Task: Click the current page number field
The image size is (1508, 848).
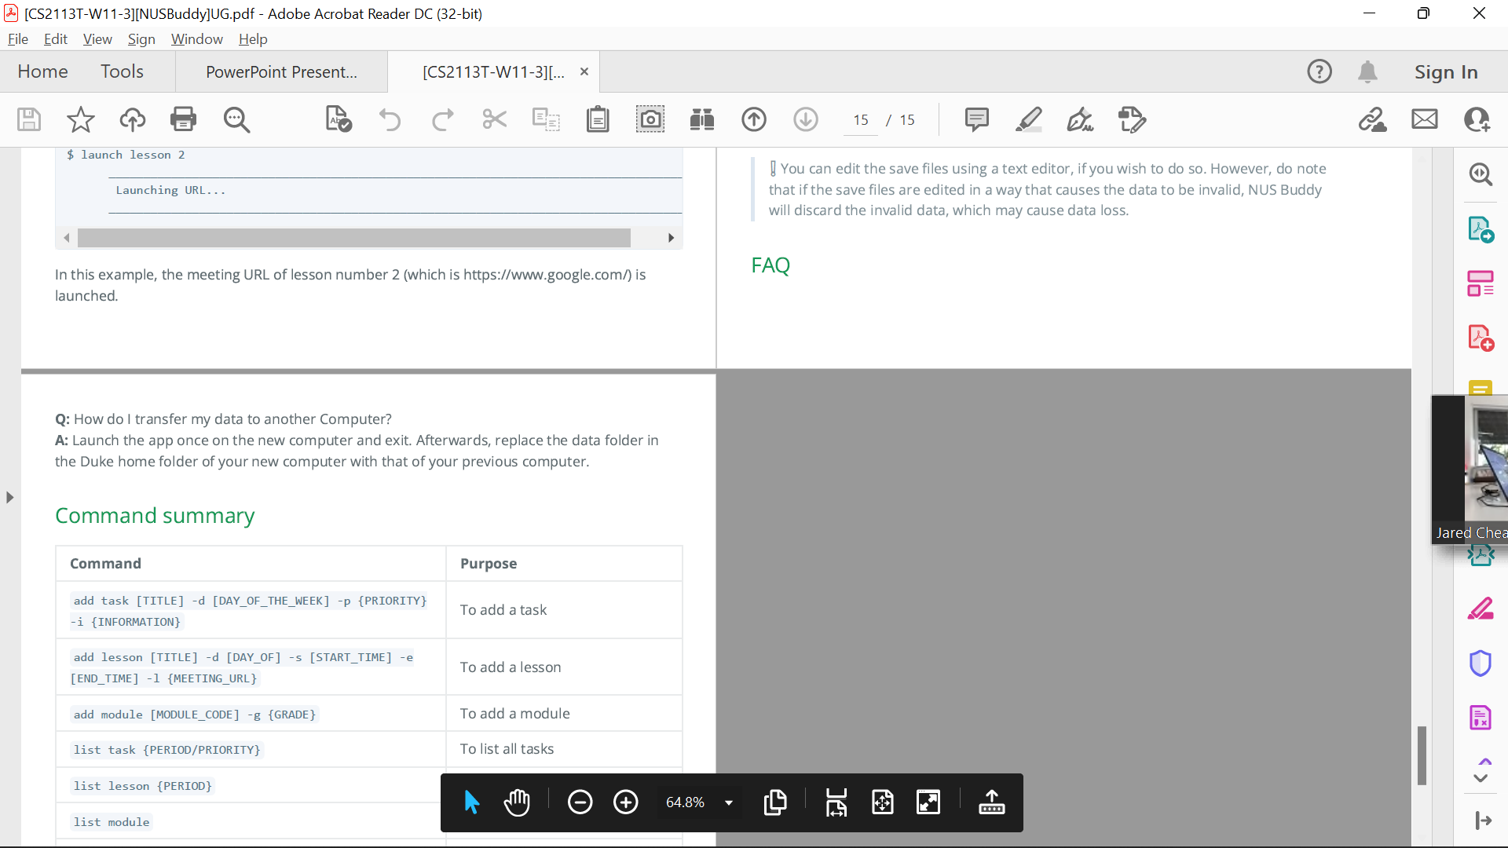Action: (x=860, y=119)
